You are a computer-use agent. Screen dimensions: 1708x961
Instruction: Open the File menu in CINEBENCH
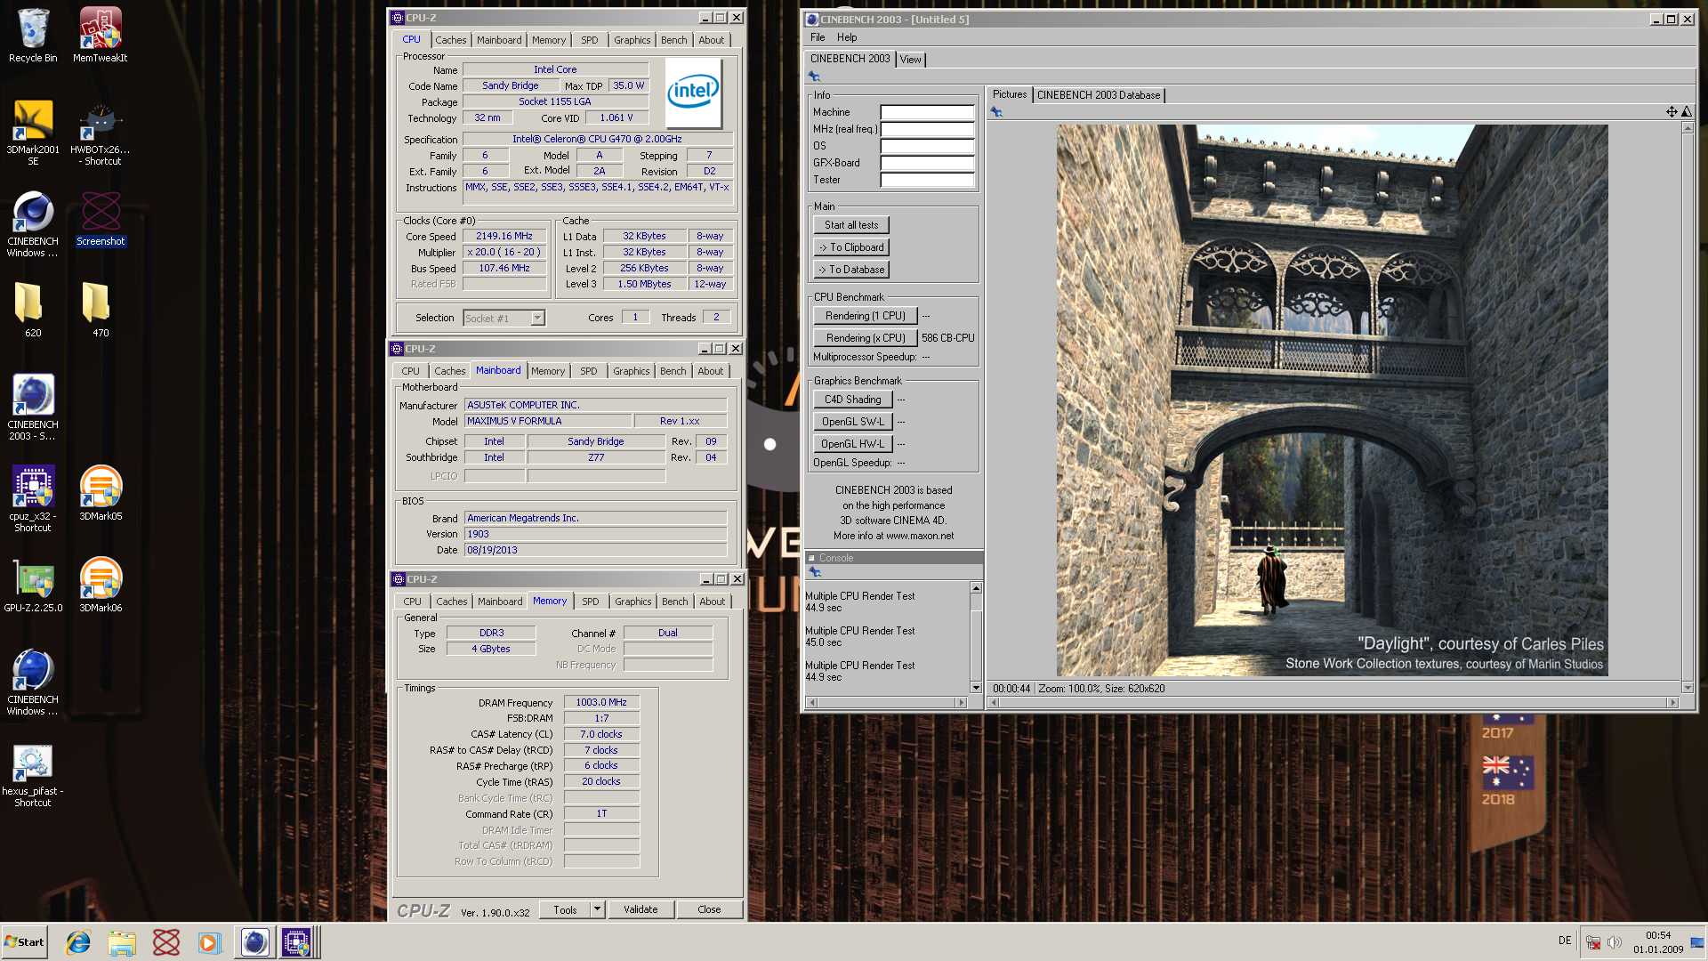pyautogui.click(x=818, y=37)
